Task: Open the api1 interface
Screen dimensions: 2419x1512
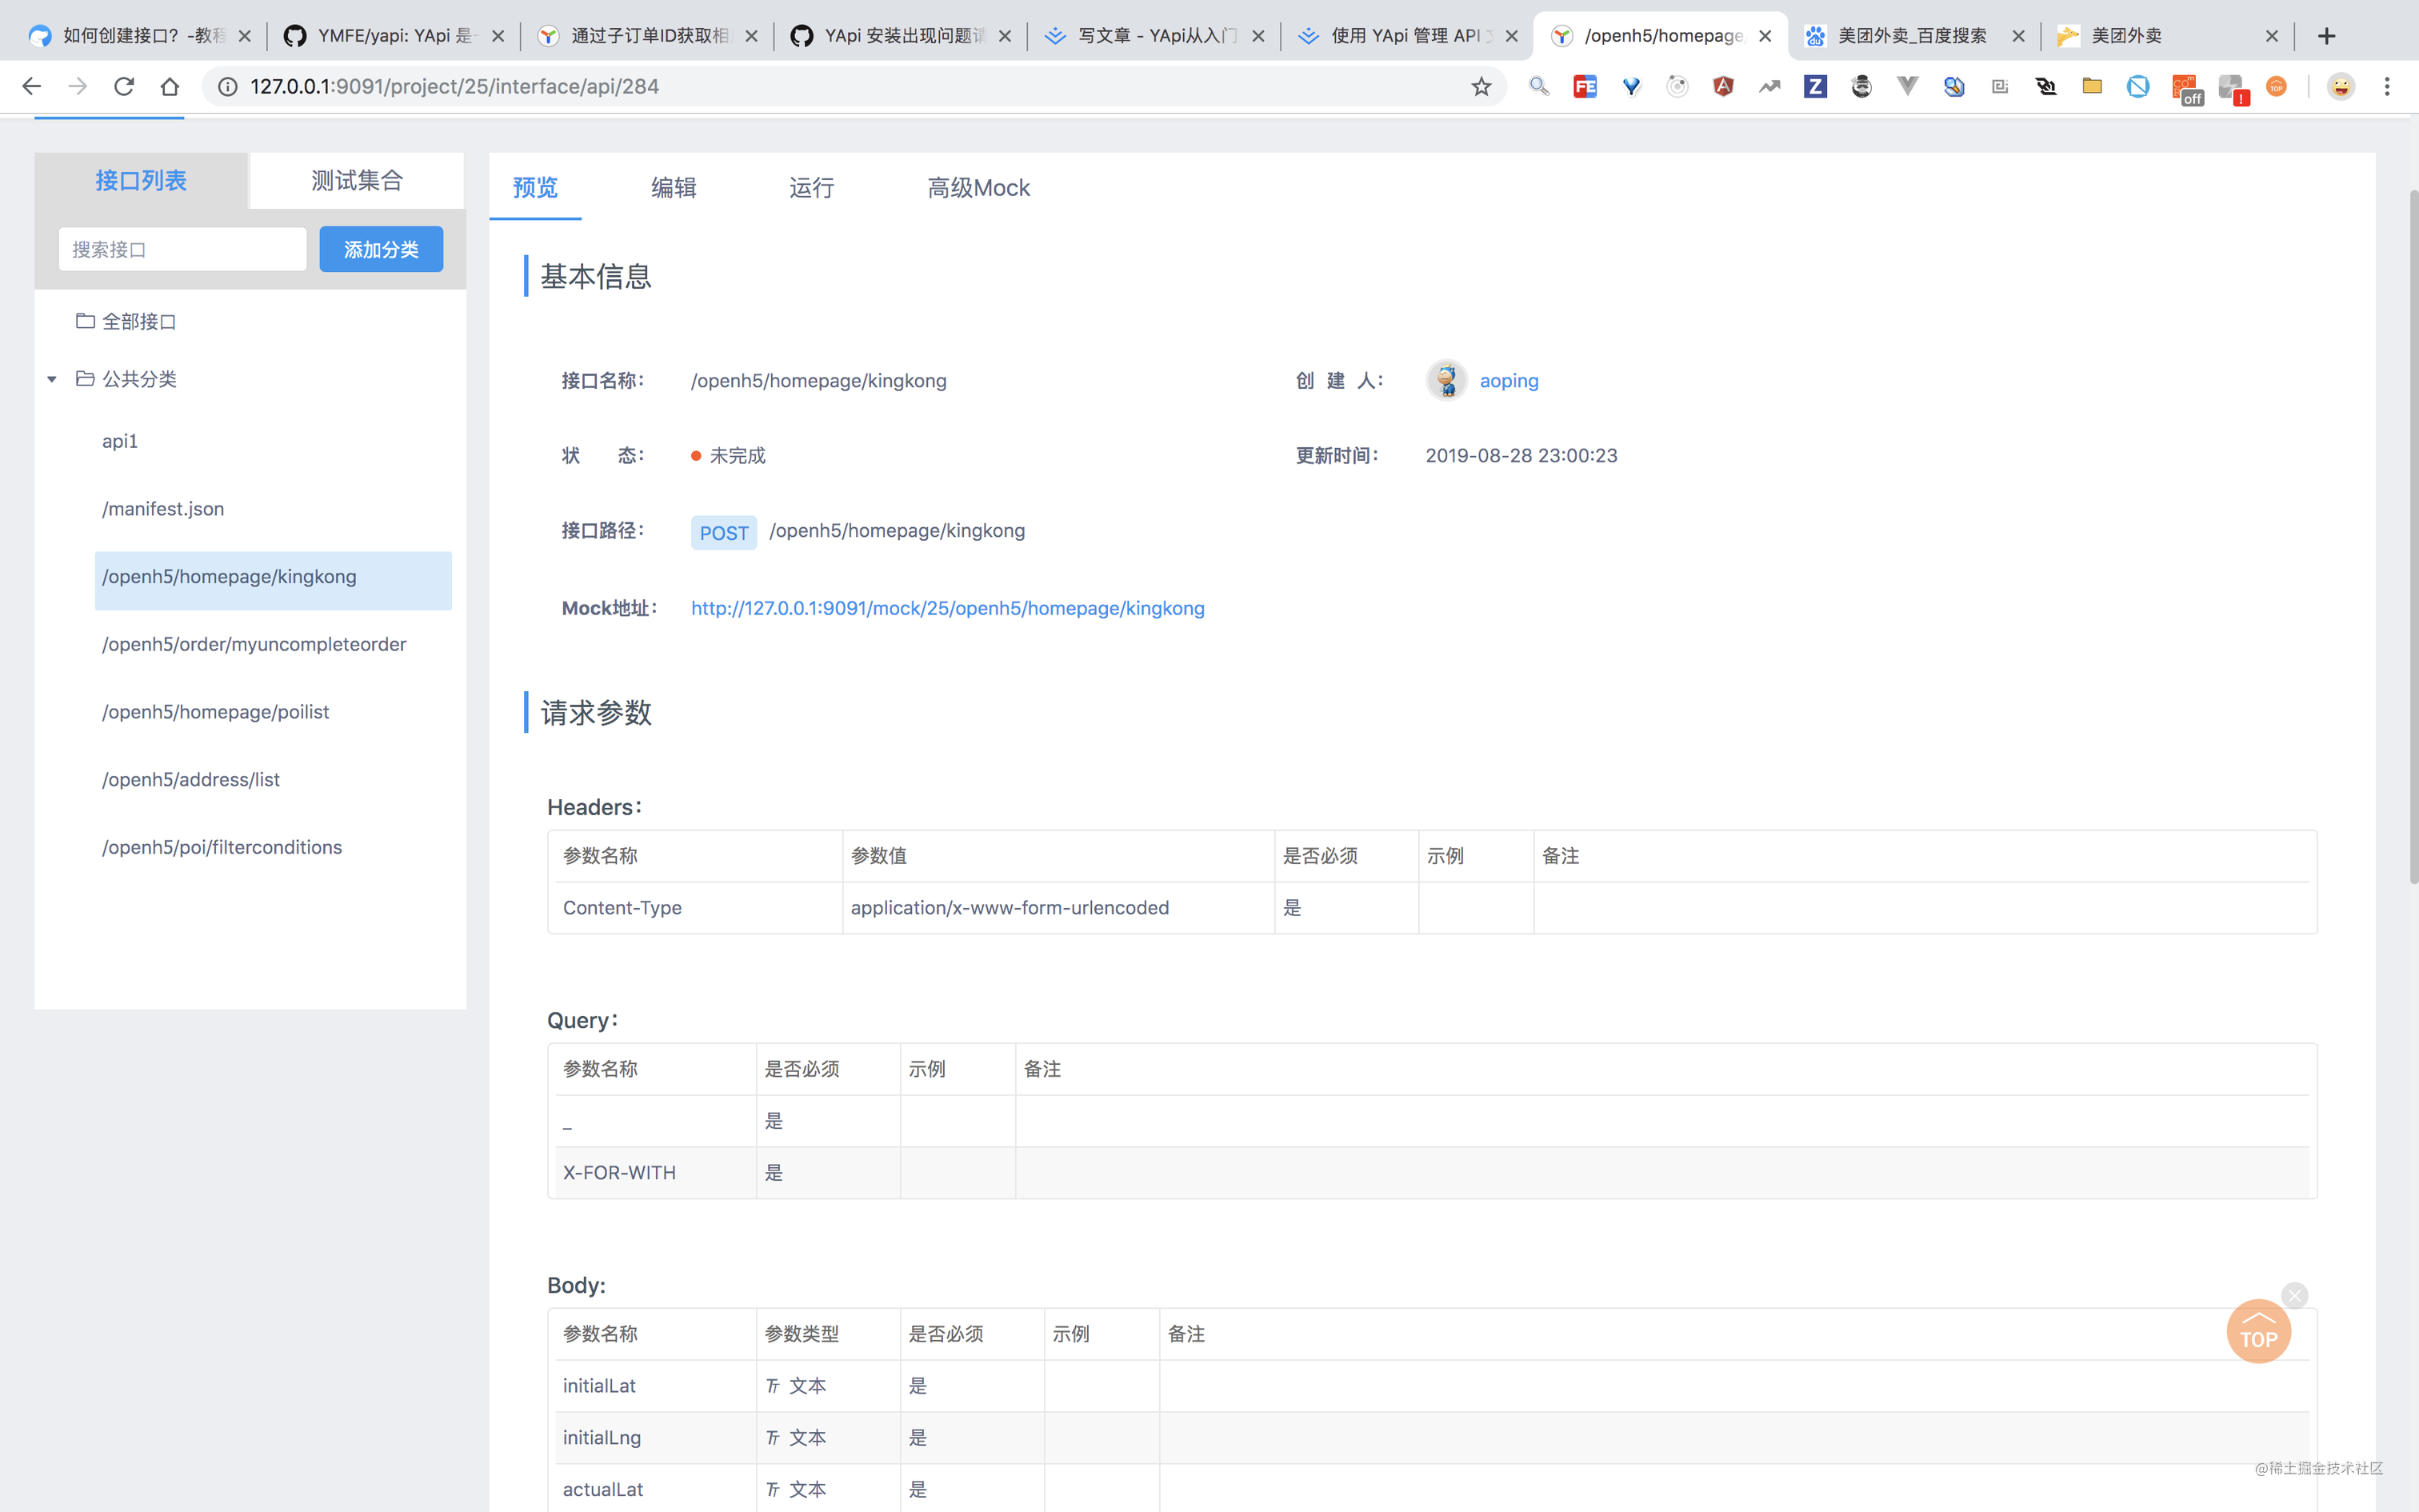Action: point(120,441)
